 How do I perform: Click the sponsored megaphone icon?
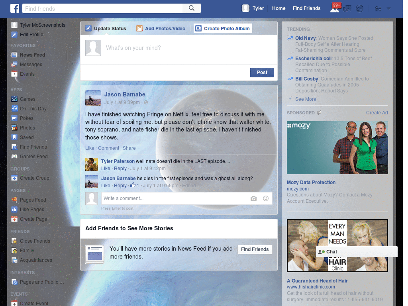coord(319,113)
